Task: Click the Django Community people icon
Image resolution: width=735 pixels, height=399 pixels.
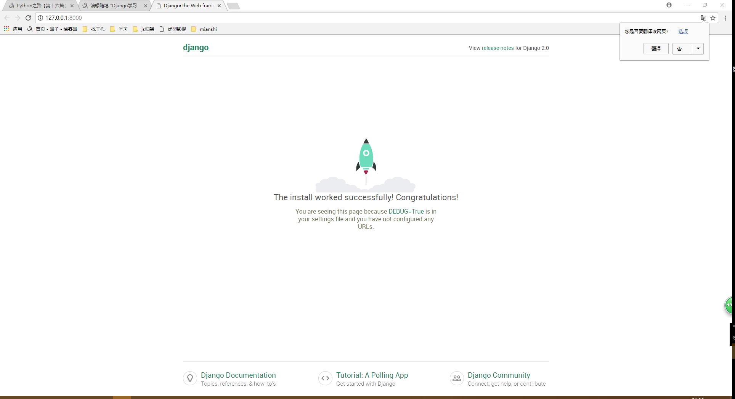Action: pyautogui.click(x=457, y=378)
